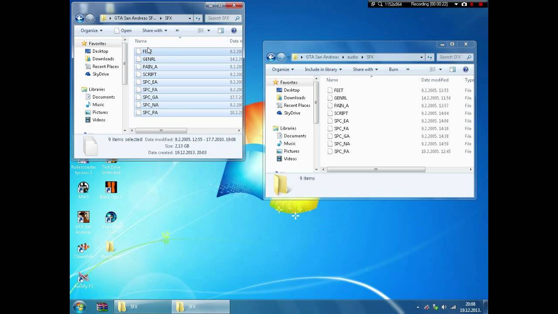Screen dimensions: 558x314
Task: Click the recorder camera screenshot icon
Action: [x=464, y=4]
